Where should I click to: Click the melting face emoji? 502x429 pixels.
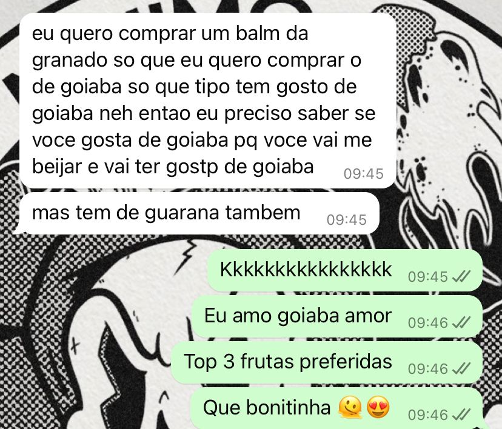(350, 408)
